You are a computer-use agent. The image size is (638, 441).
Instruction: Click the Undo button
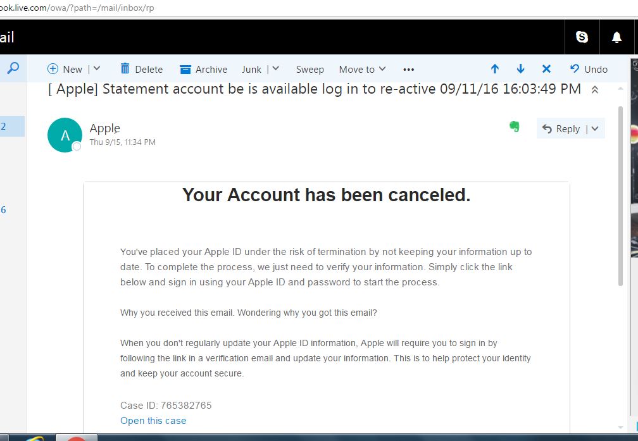[589, 69]
